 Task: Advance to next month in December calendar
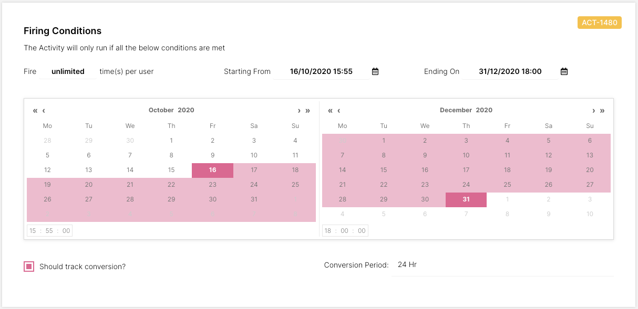(x=594, y=111)
